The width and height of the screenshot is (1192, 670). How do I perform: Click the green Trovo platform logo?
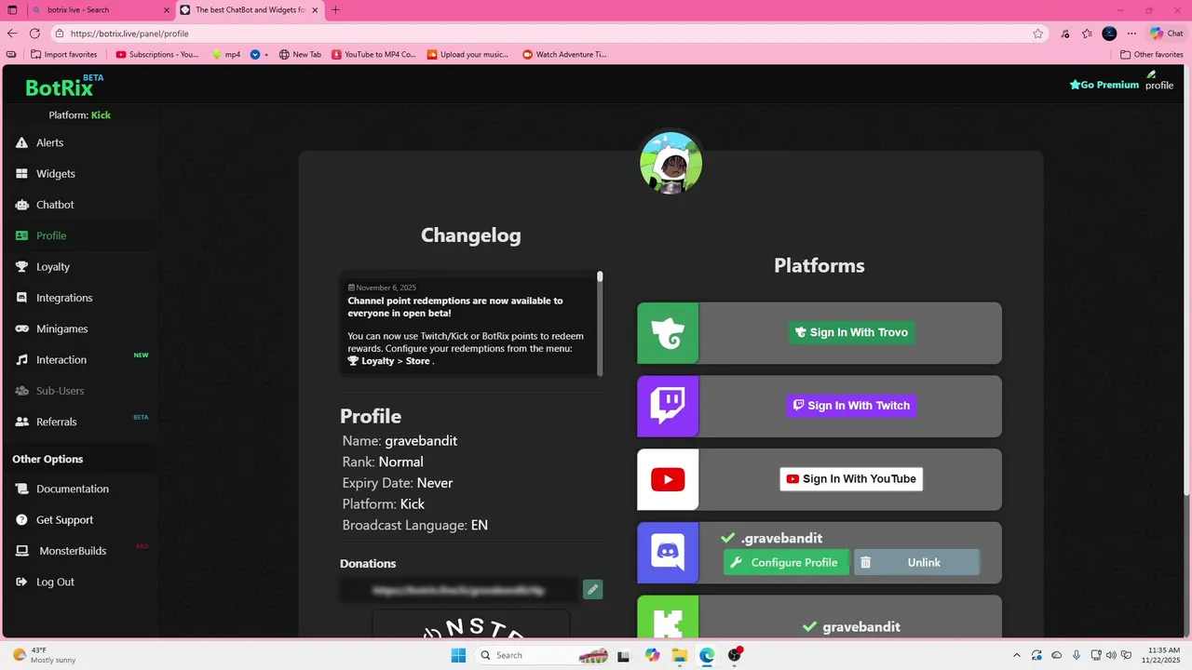coord(668,333)
